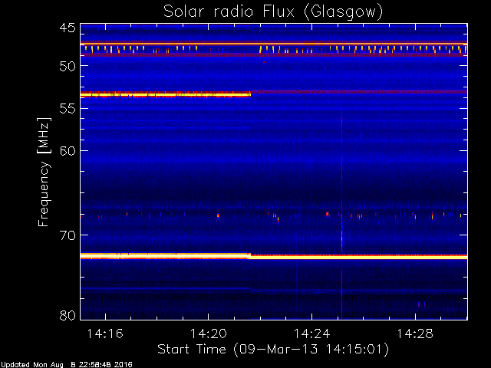Click the '80' frequency axis label

point(68,315)
